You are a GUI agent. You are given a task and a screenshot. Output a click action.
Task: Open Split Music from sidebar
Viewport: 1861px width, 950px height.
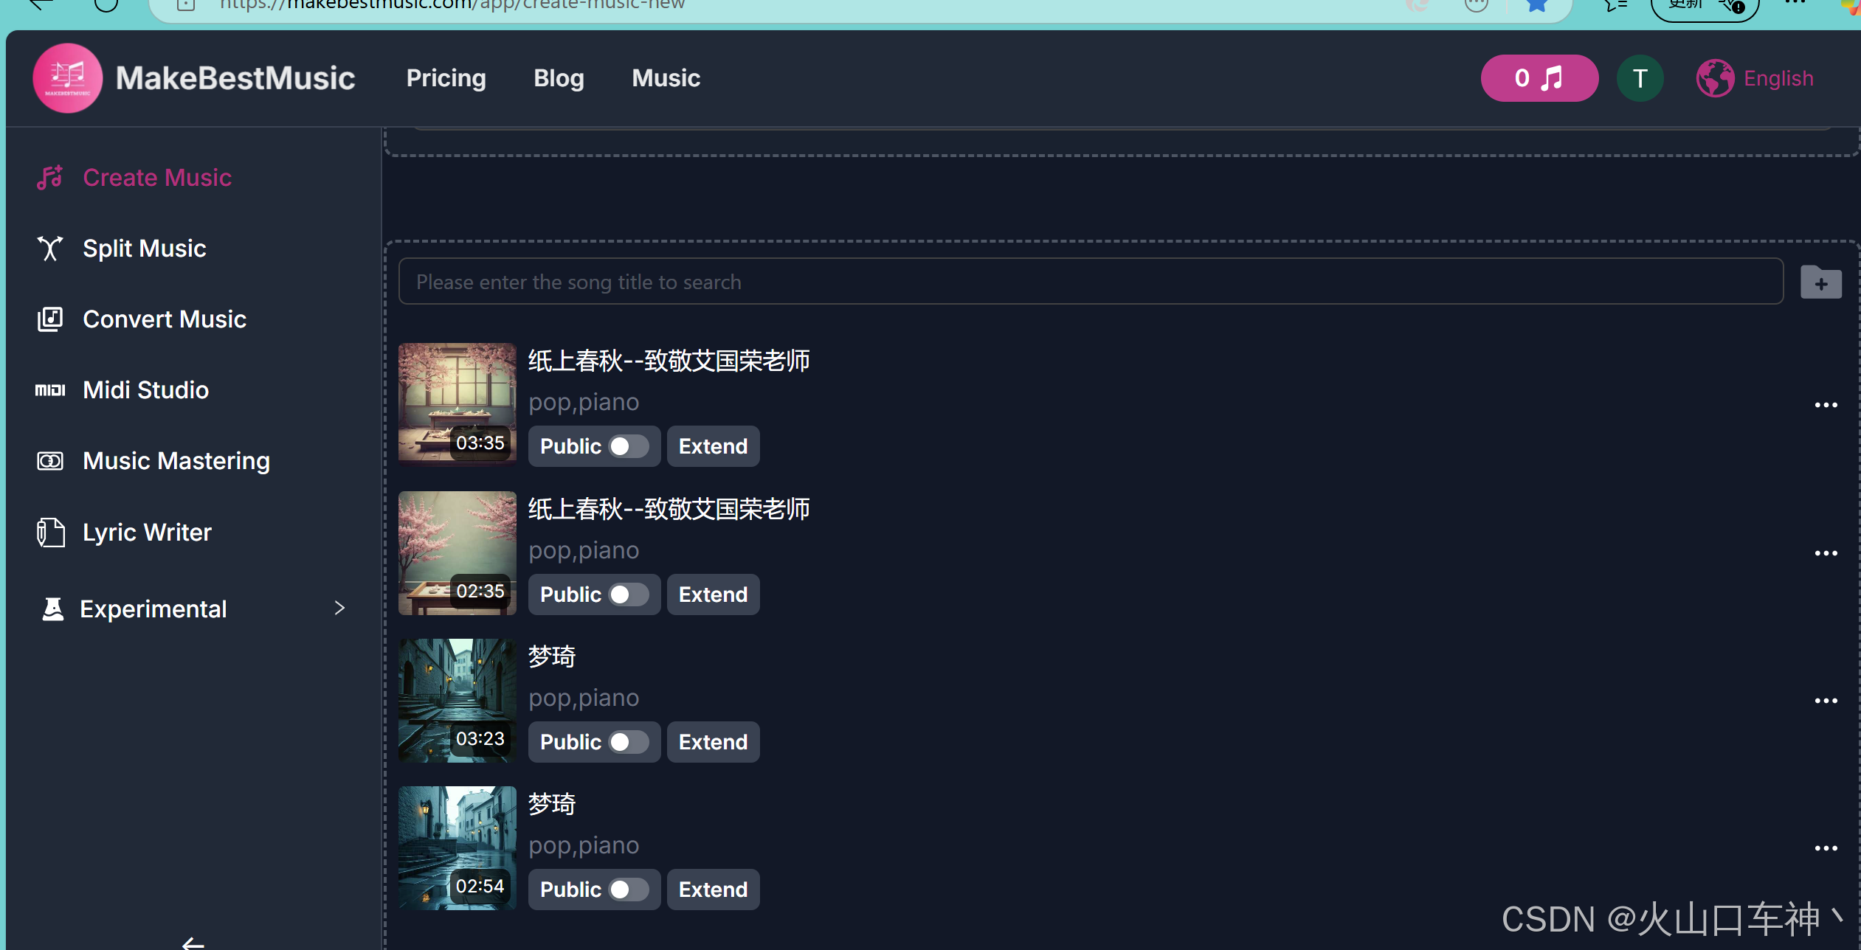(x=144, y=249)
